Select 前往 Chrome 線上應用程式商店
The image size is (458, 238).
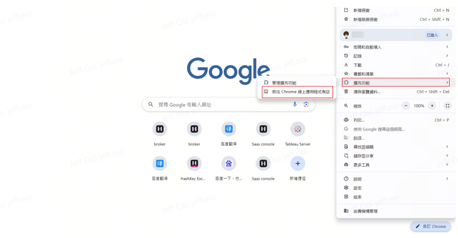tap(297, 92)
